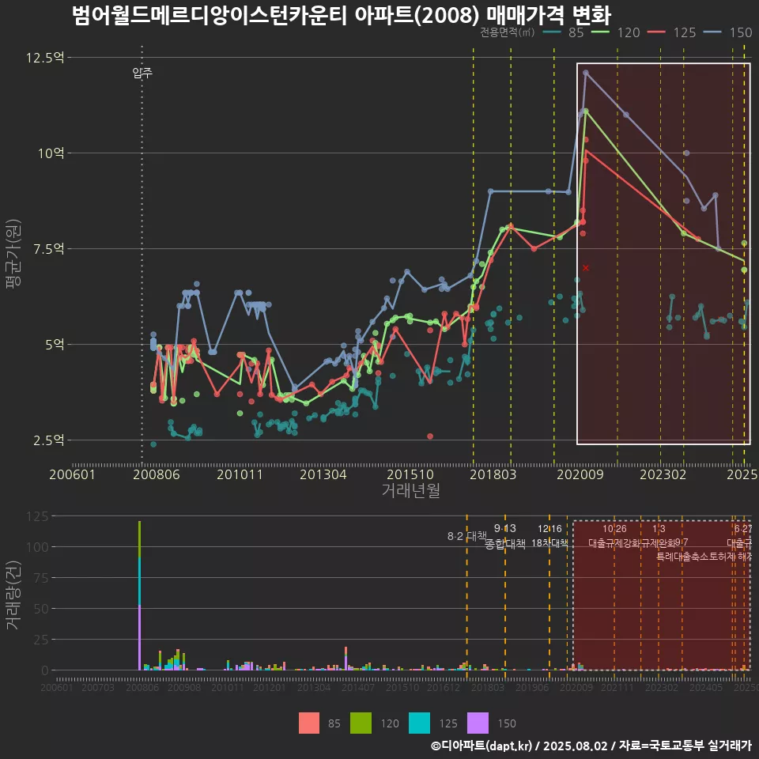Click the 거래량(건) y-axis title
759x759 pixels.
point(13,595)
